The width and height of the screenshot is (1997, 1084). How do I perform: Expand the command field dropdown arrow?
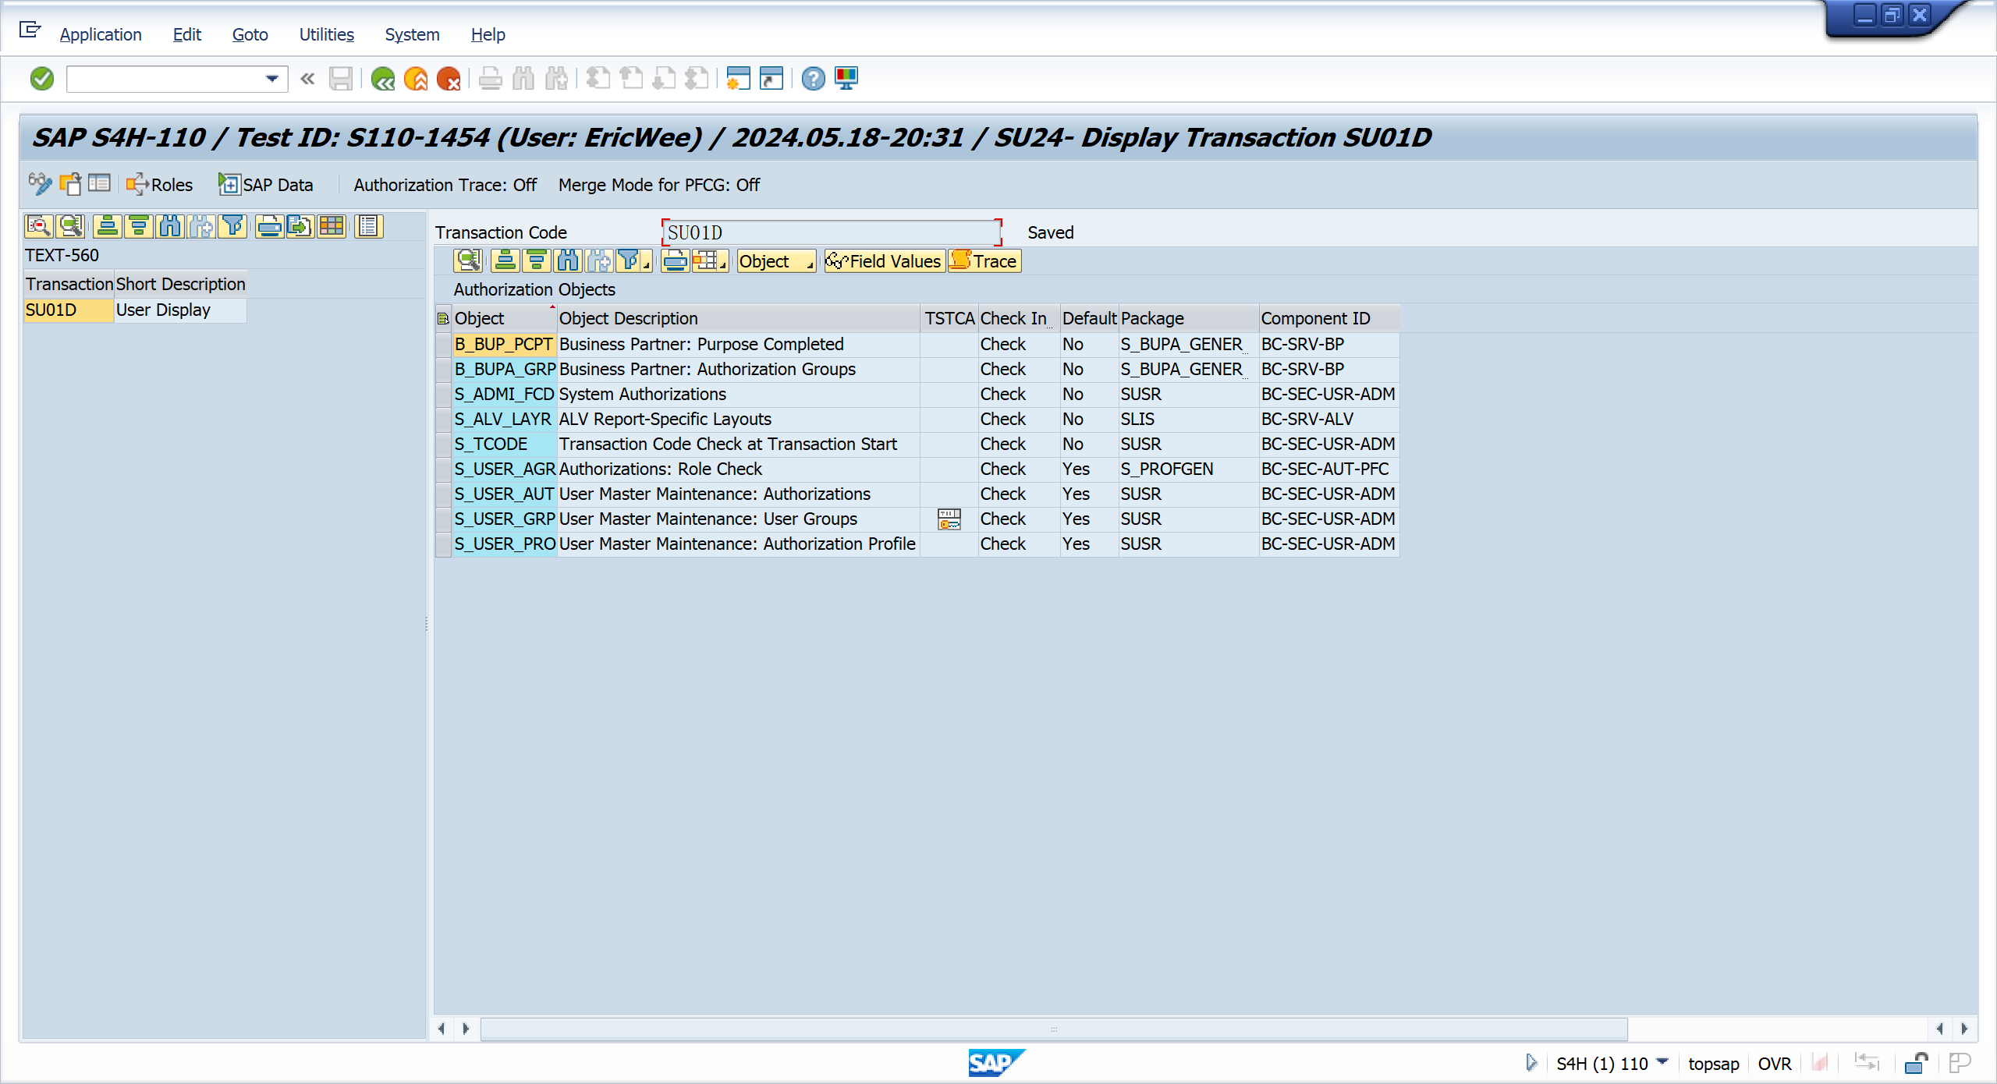coord(271,79)
